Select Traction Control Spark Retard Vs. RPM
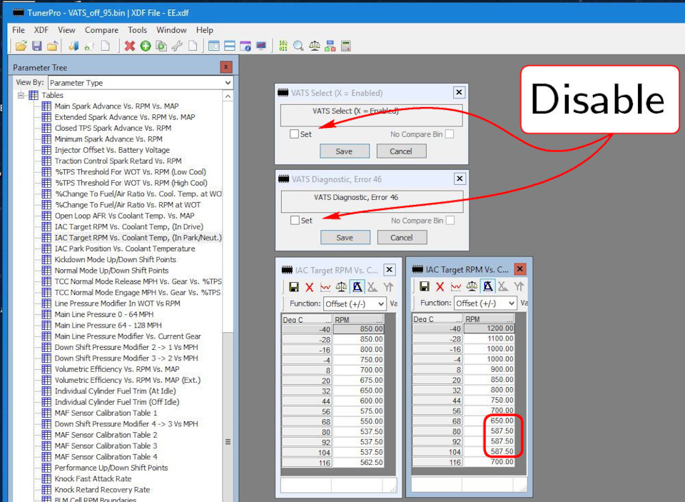This screenshot has height=502, width=685. (x=118, y=161)
